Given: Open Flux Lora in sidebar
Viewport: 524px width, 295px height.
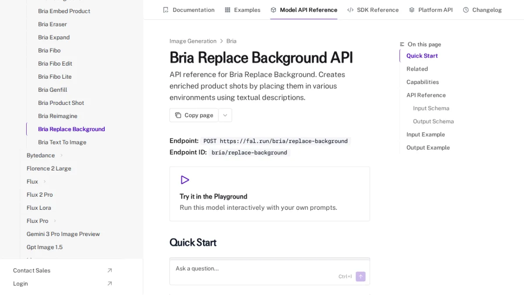Looking at the screenshot, I should (39, 208).
